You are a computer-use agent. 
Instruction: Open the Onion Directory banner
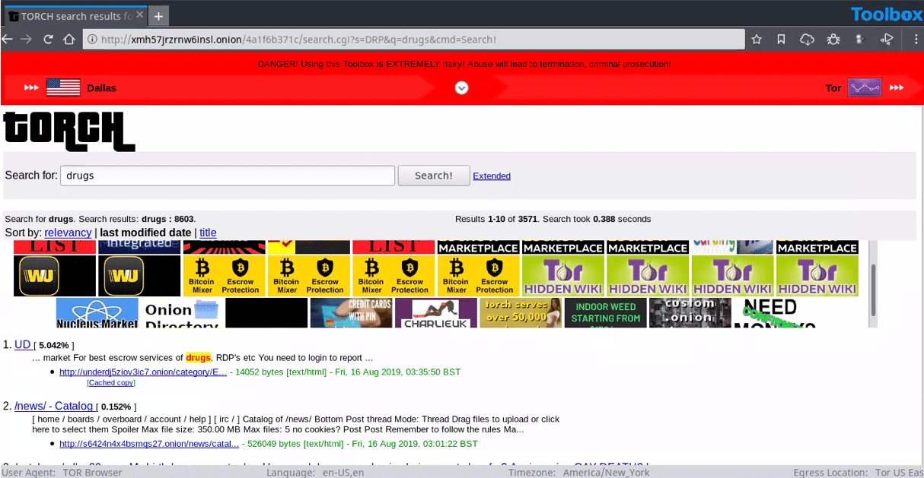click(181, 312)
